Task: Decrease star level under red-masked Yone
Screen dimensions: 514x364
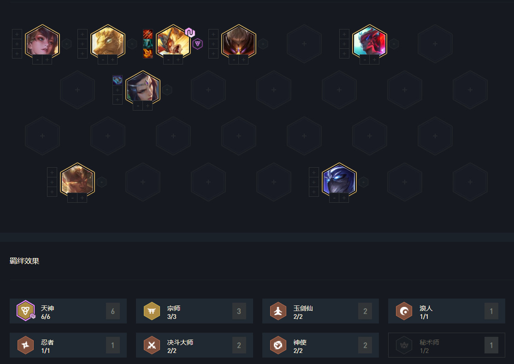Action: pyautogui.click(x=365, y=59)
